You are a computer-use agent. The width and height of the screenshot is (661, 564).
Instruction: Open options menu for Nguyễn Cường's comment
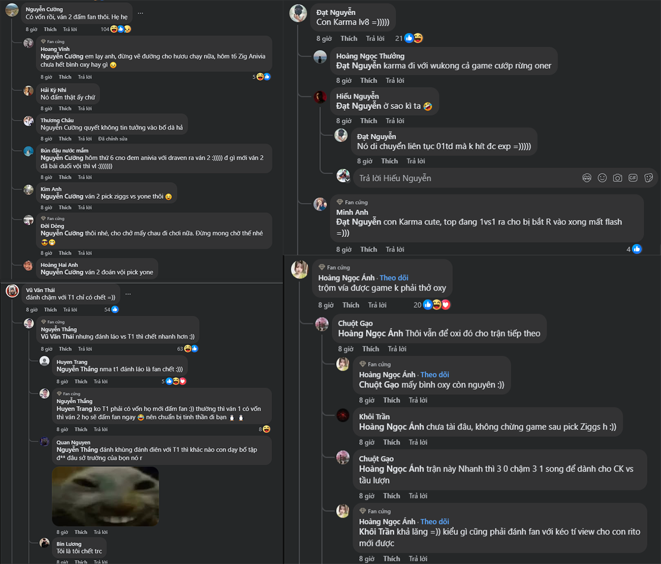(x=140, y=12)
